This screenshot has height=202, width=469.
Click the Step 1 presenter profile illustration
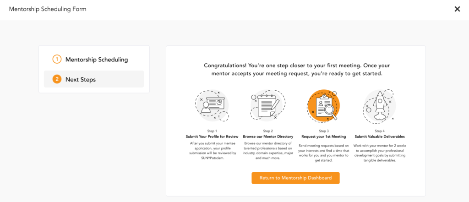tap(212, 106)
